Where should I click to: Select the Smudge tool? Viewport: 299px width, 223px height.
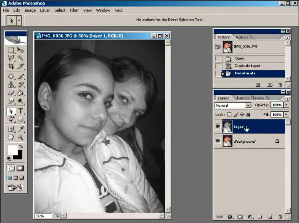coord(11,101)
